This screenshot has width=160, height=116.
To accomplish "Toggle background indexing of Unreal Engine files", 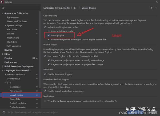I will [49, 39].
